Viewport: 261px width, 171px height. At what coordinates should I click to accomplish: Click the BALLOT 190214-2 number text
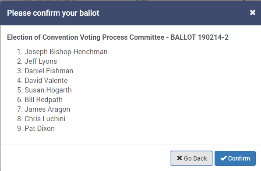click(199, 38)
